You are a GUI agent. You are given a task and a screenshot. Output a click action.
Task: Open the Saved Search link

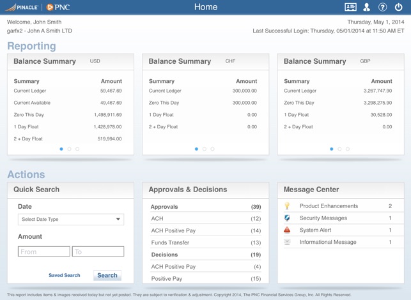point(65,275)
